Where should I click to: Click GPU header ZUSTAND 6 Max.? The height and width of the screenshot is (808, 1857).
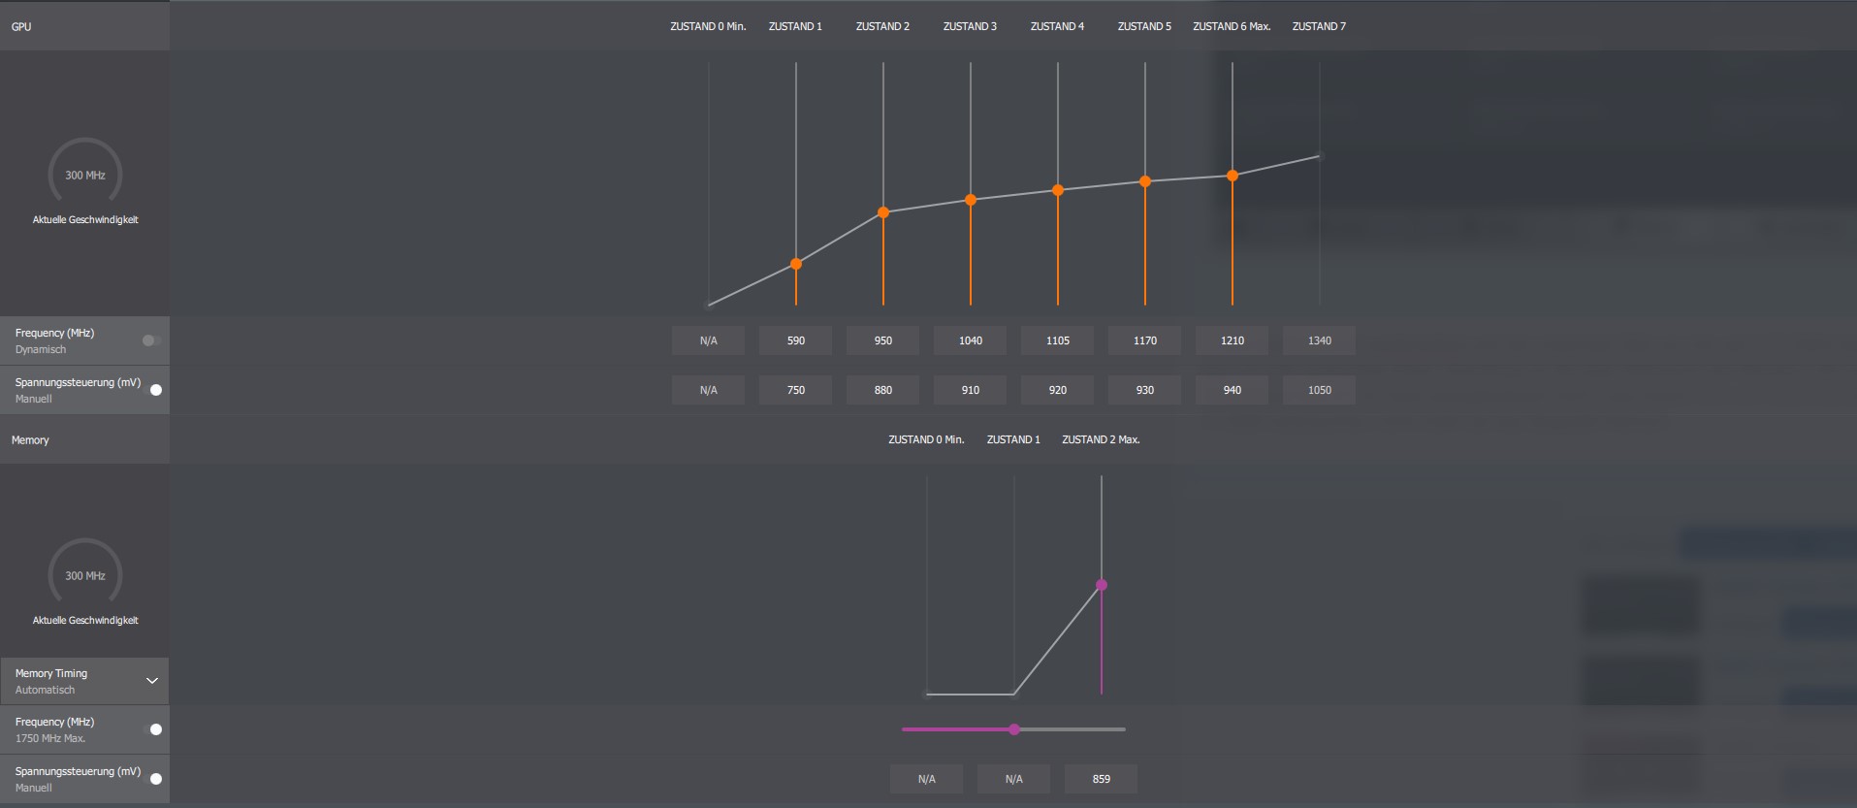coord(1232,26)
